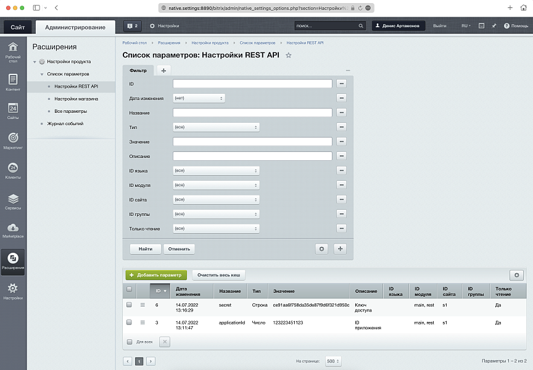This screenshot has height=370, width=533.
Task: Open table settings gear above the list
Action: coord(516,275)
